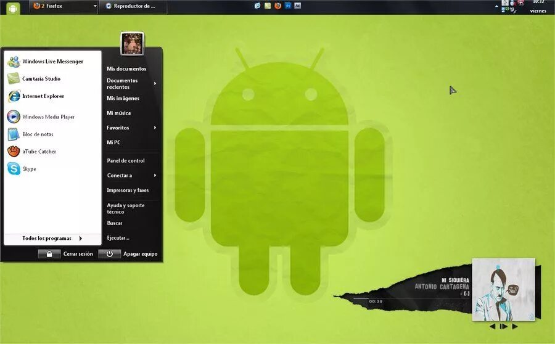Click the Firefox quick launch icon
This screenshot has height=344, width=555.
[x=278, y=6]
